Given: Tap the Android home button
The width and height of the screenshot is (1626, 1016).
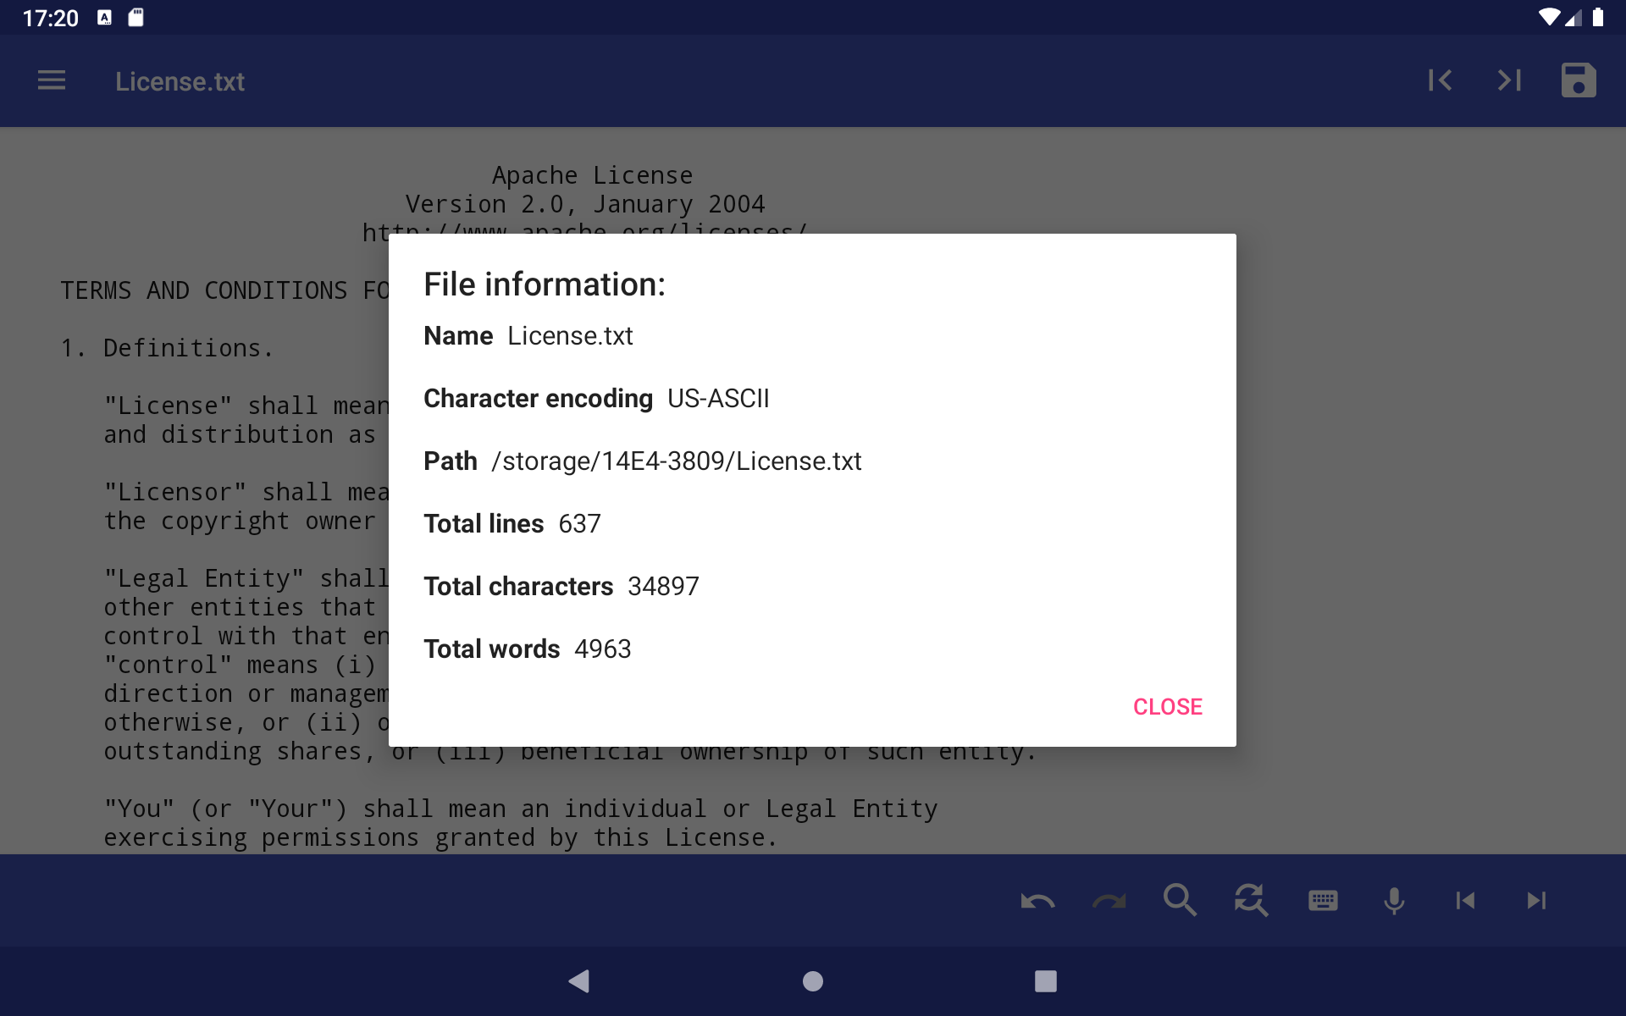Looking at the screenshot, I should point(813,981).
